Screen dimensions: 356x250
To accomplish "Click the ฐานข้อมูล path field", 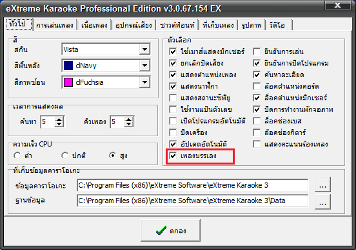I will click(x=193, y=201).
